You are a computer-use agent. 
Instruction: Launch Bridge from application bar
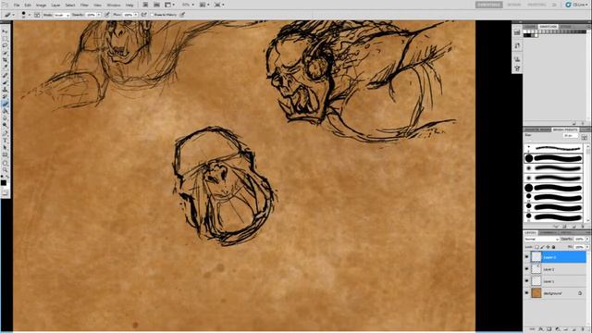click(145, 5)
